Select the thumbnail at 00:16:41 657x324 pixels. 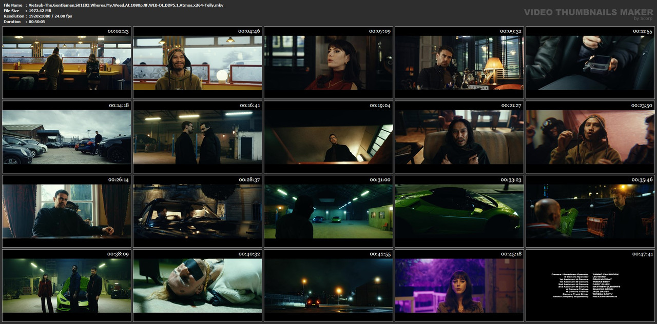(198, 137)
